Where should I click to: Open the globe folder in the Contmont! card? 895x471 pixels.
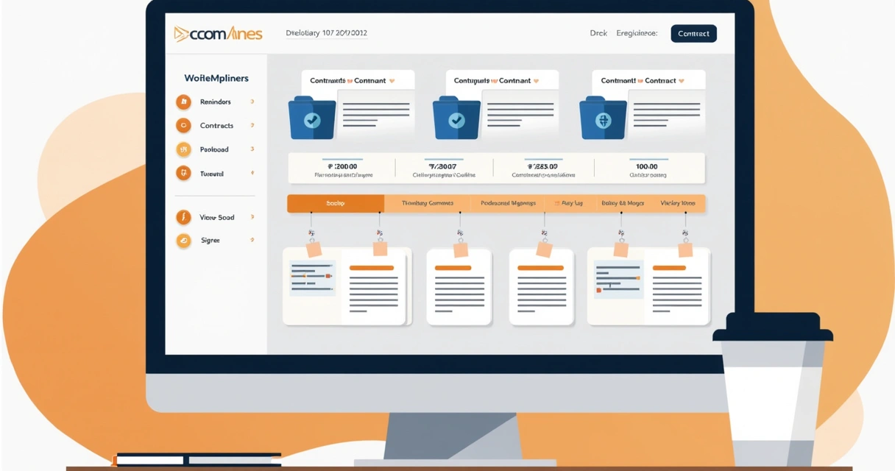pos(603,118)
